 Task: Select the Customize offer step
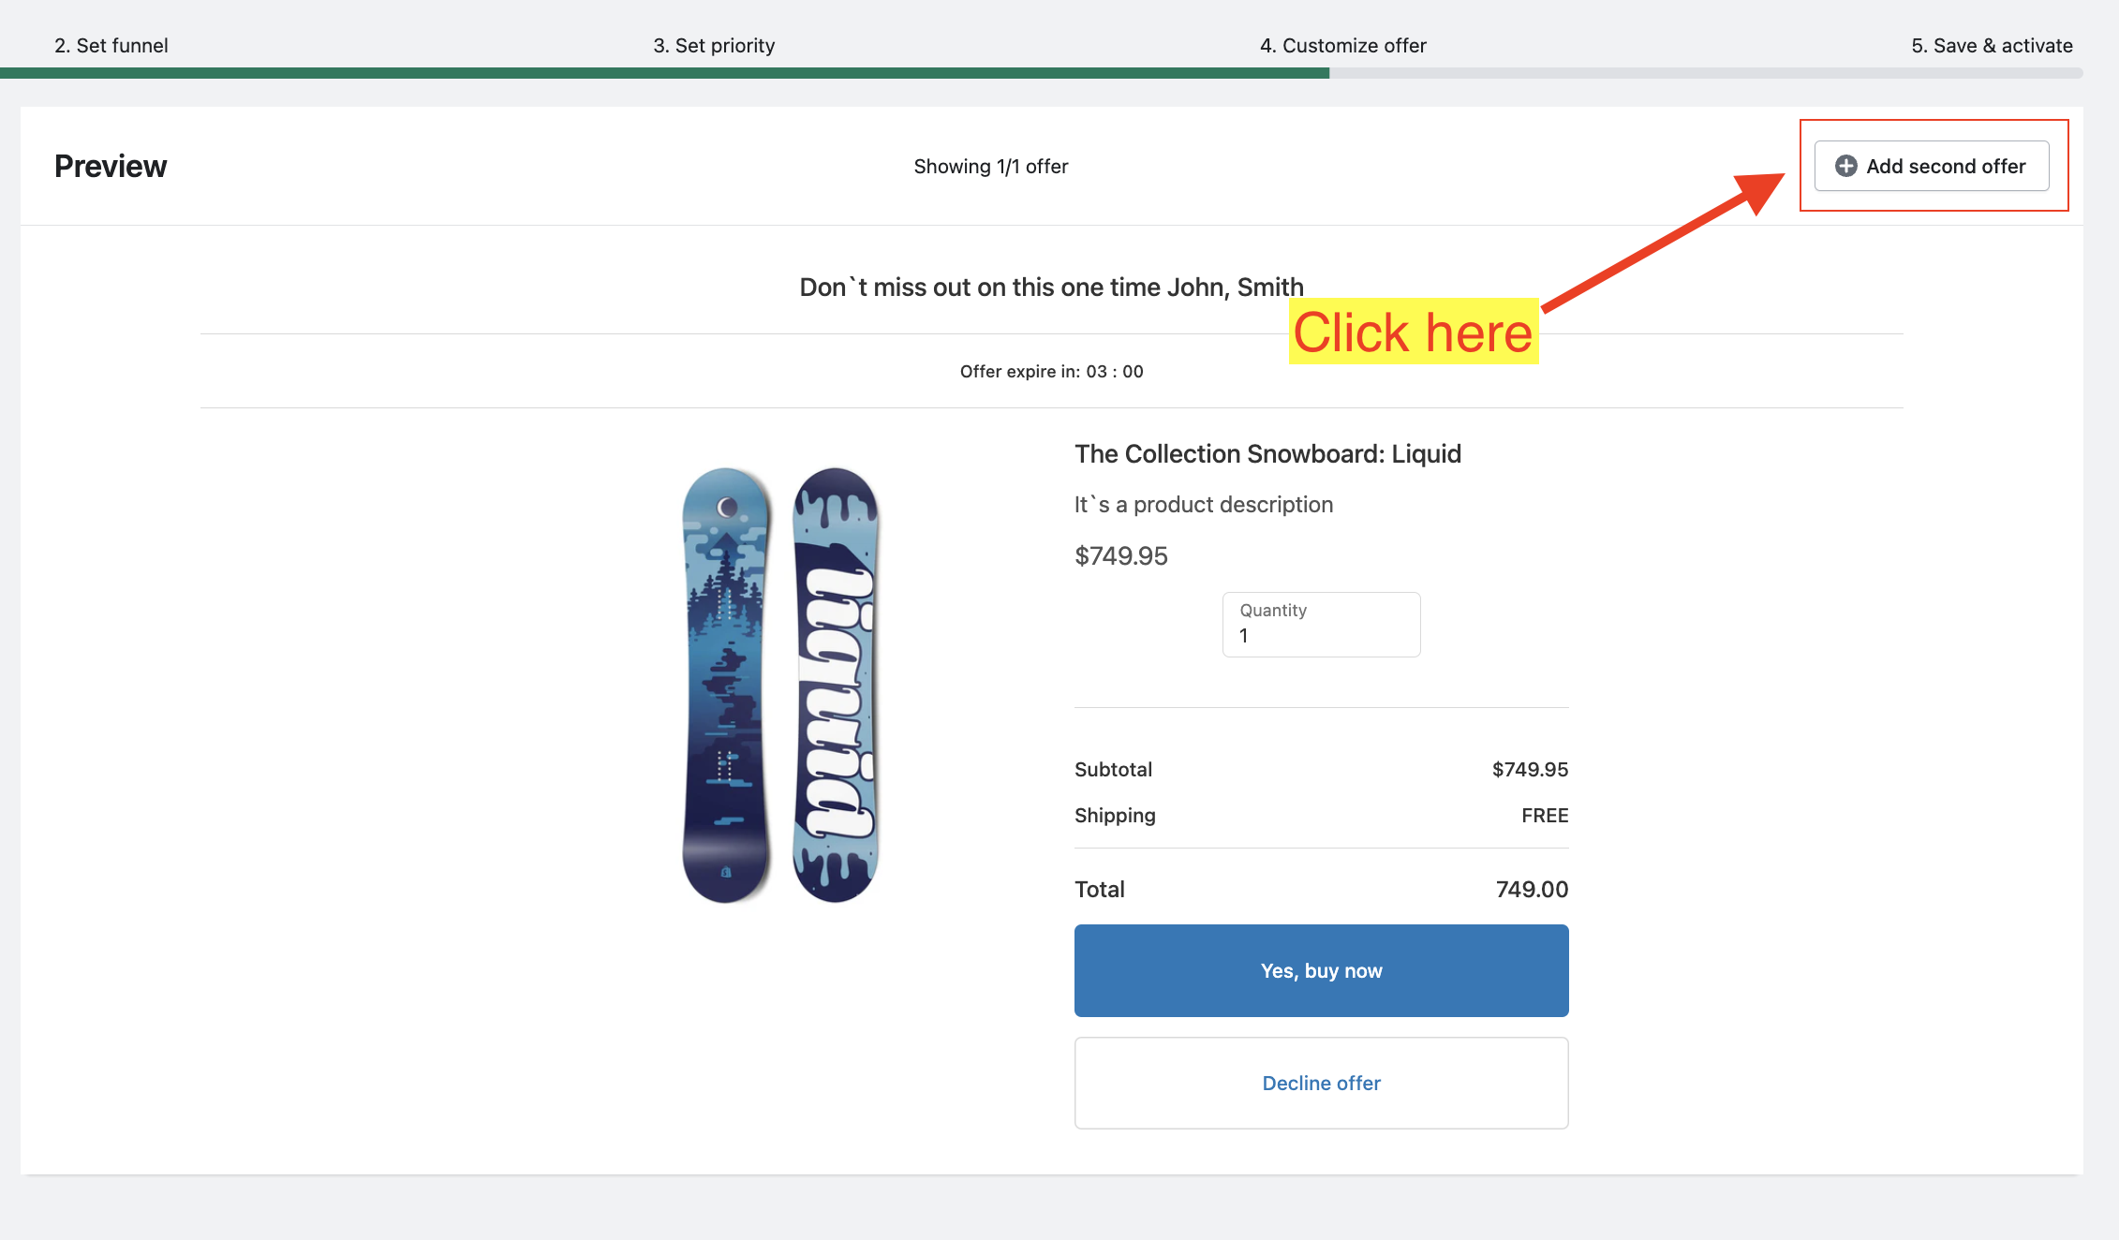tap(1342, 45)
